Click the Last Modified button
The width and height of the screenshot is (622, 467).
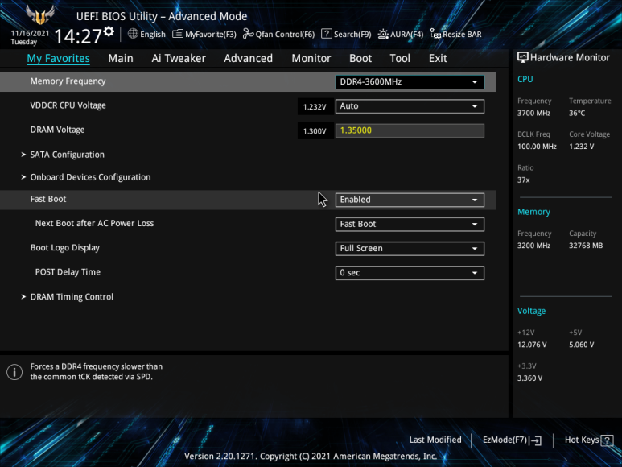[435, 440]
